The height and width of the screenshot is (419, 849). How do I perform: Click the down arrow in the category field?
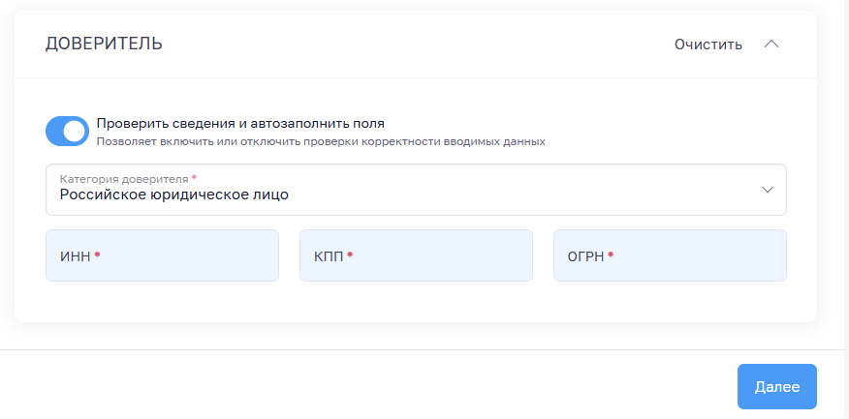[768, 189]
